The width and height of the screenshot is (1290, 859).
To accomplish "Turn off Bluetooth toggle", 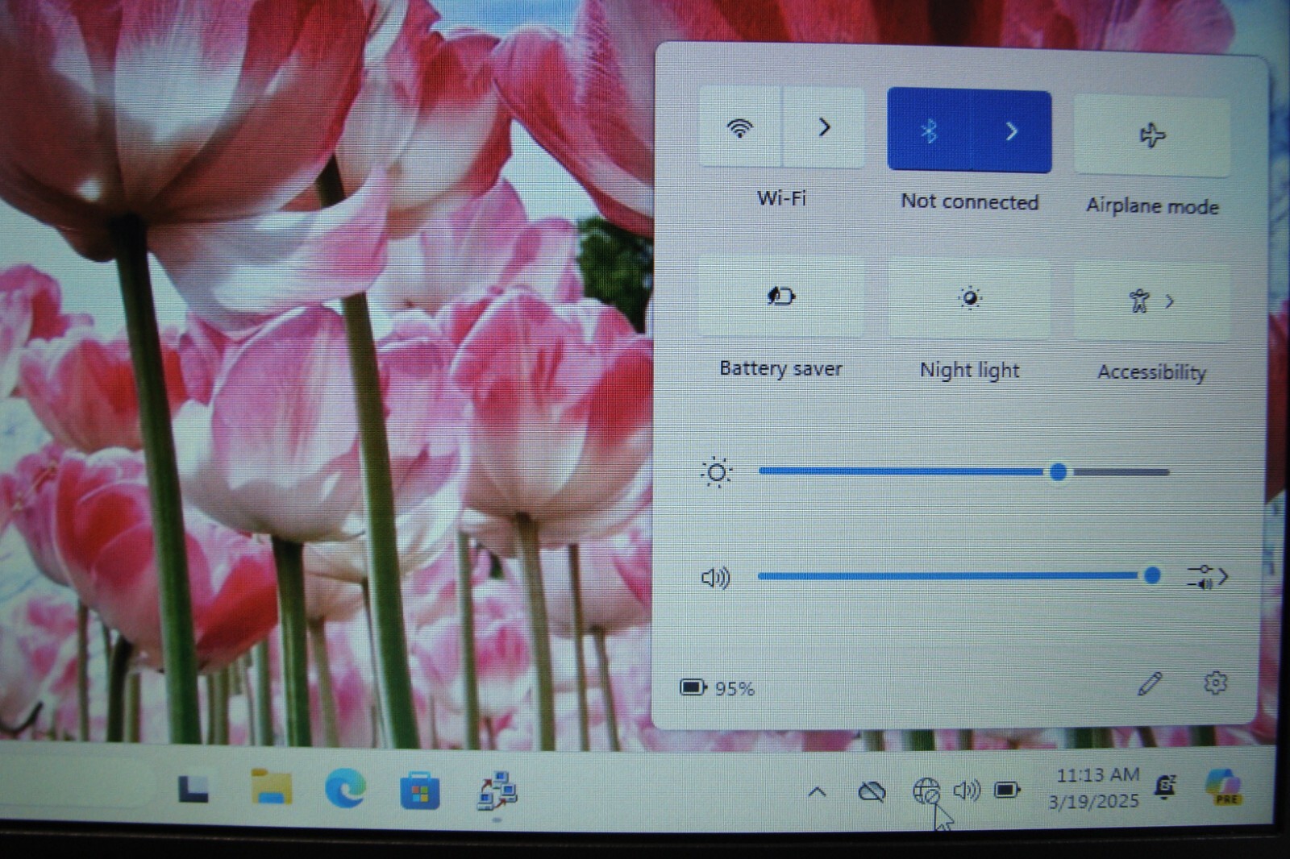I will tap(929, 131).
